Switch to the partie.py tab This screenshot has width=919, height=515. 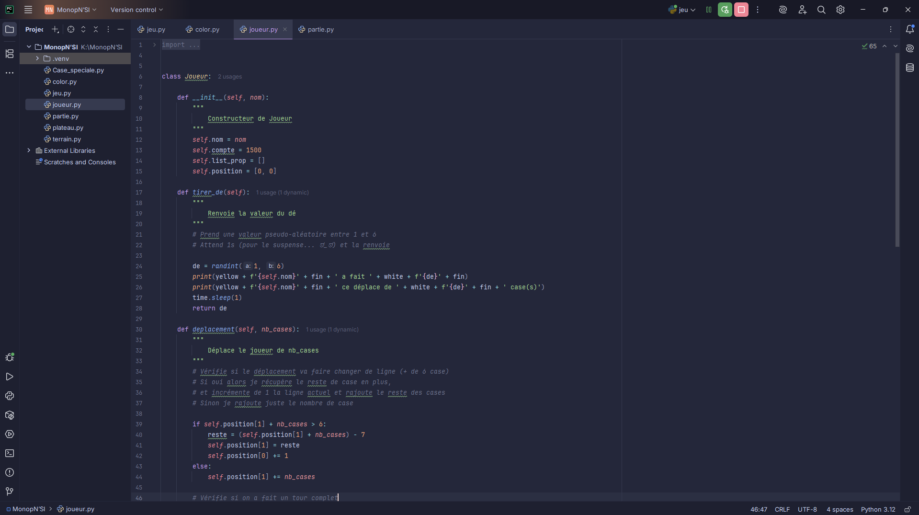pos(320,29)
